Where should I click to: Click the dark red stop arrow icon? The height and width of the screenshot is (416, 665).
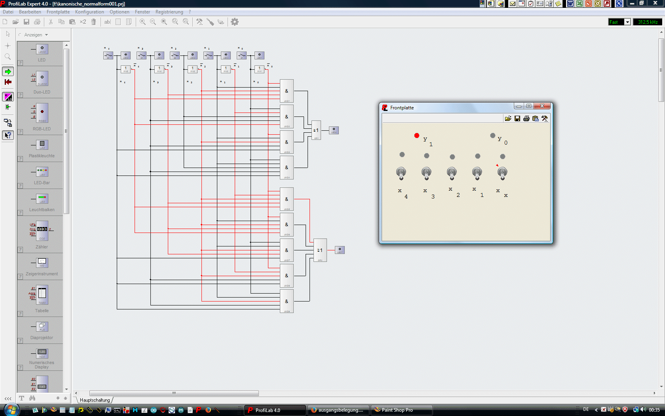click(x=8, y=82)
